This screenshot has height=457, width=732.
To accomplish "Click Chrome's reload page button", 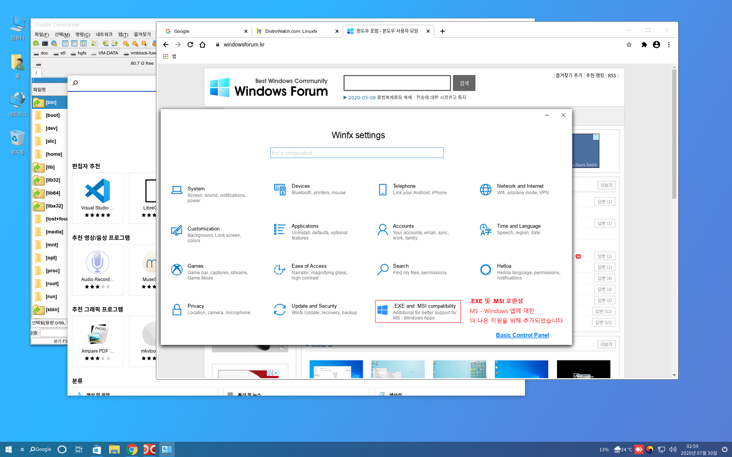I will pyautogui.click(x=190, y=45).
